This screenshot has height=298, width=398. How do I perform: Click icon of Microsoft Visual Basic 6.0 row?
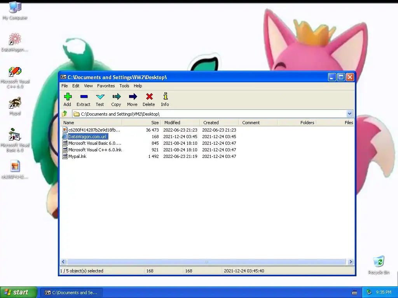[65, 143]
